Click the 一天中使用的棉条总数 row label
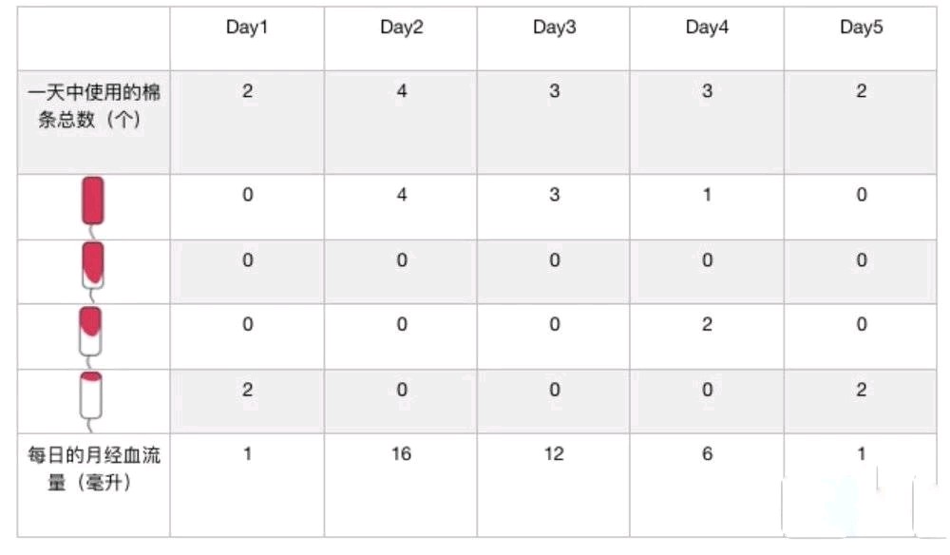 94,105
